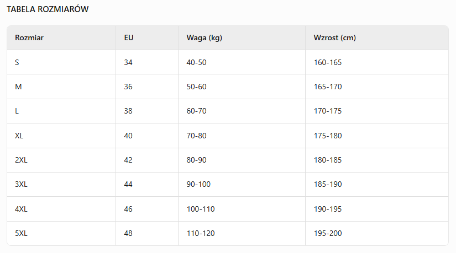This screenshot has width=456, height=253.
Task: Click the 175-180 height cell
Action: click(328, 136)
